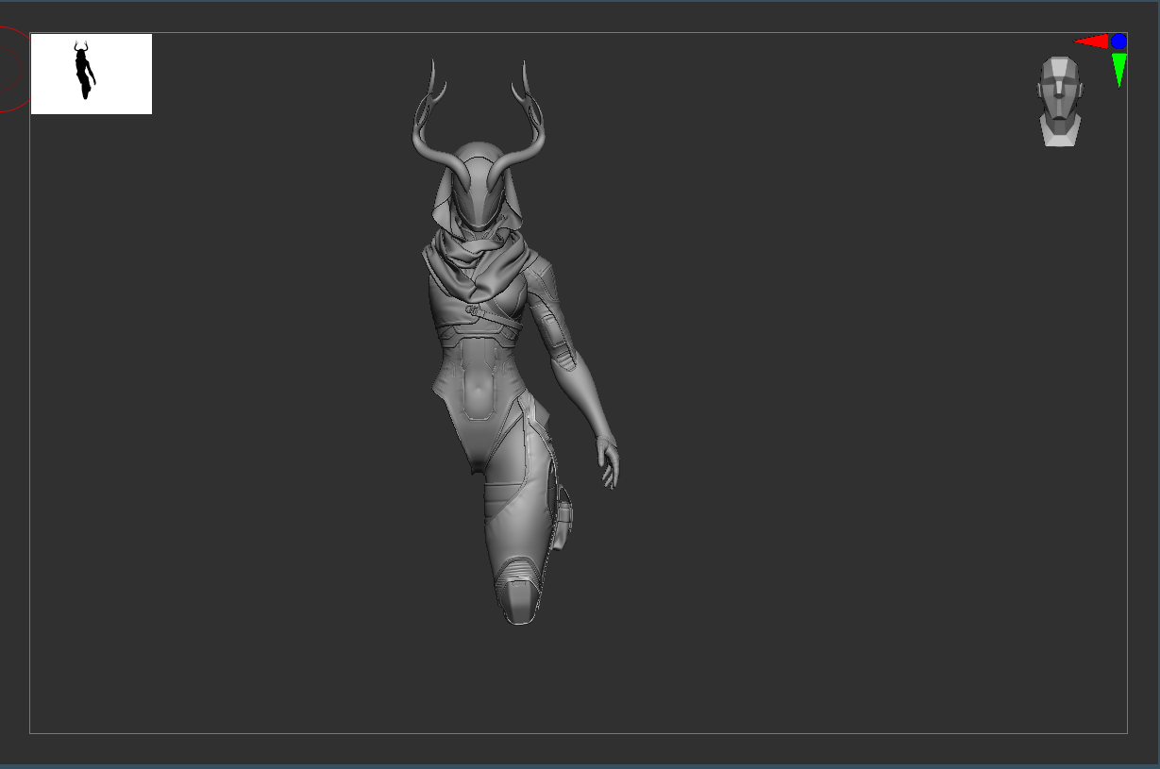Image resolution: width=1160 pixels, height=769 pixels.
Task: Click the character's hand
Action: click(611, 464)
